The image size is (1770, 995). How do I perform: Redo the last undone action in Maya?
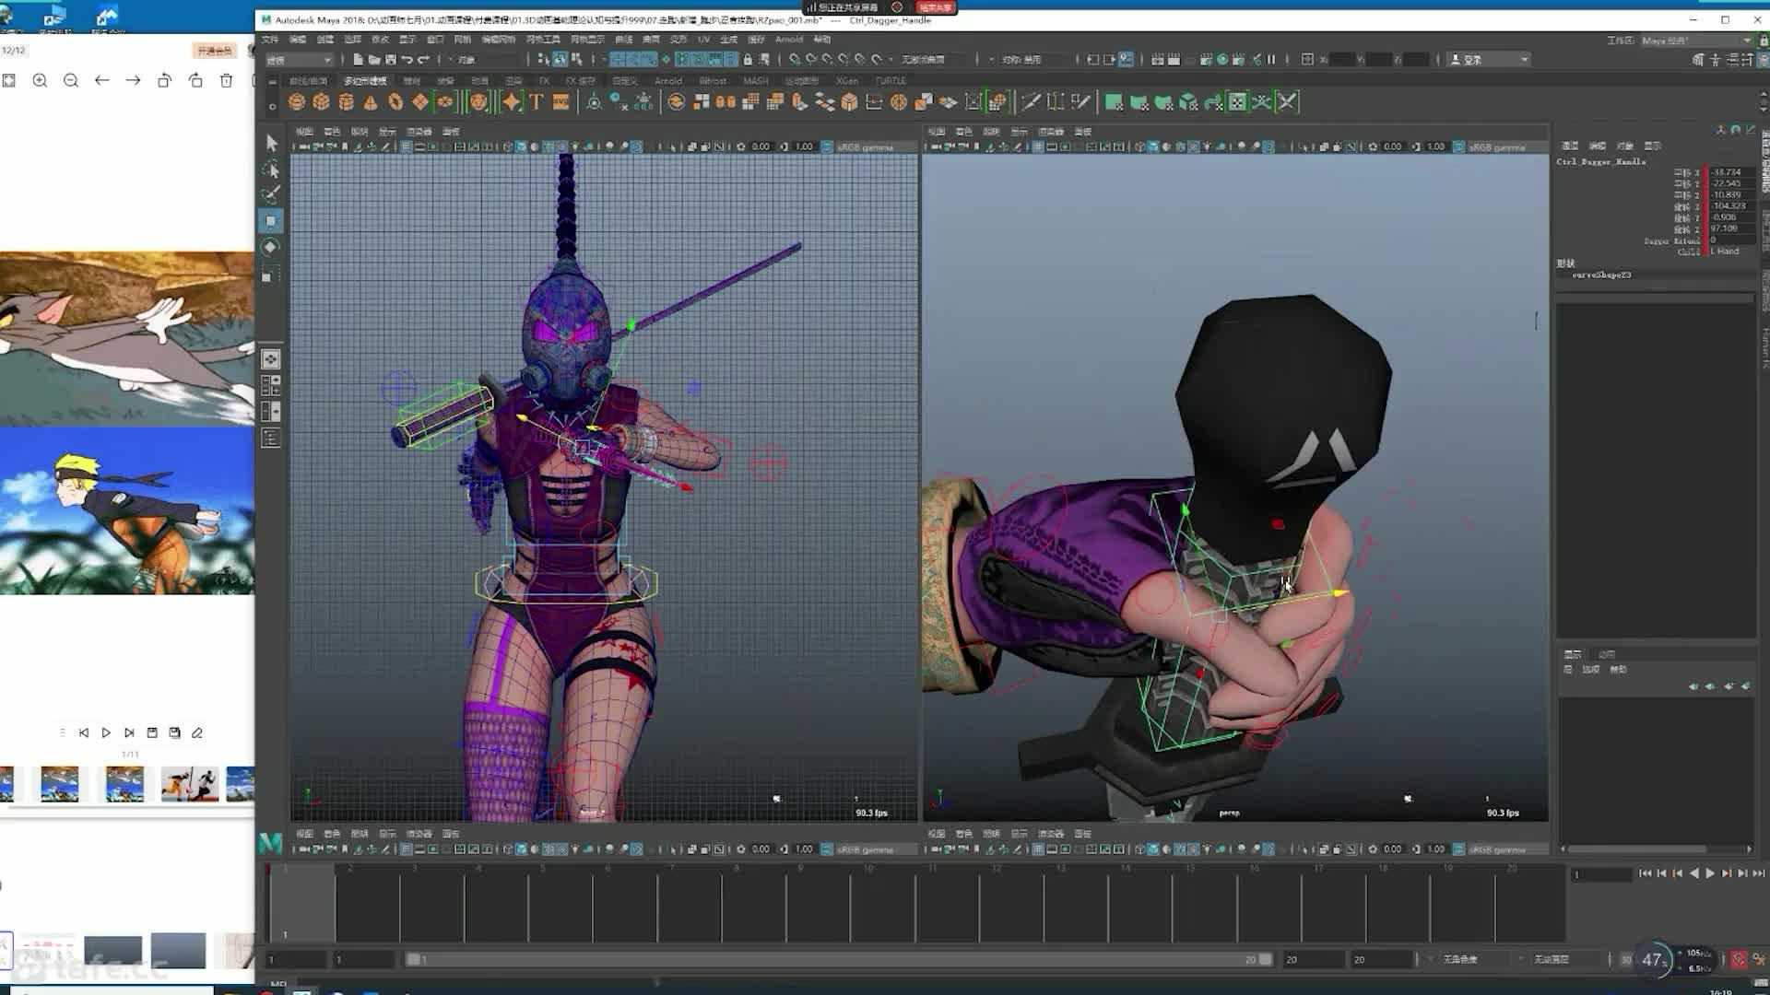(423, 60)
